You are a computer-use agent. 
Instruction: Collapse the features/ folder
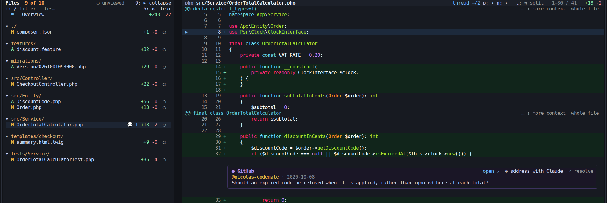click(x=7, y=44)
